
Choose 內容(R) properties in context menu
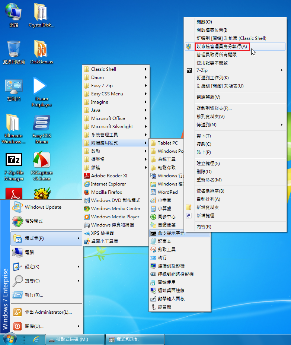pos(235,227)
